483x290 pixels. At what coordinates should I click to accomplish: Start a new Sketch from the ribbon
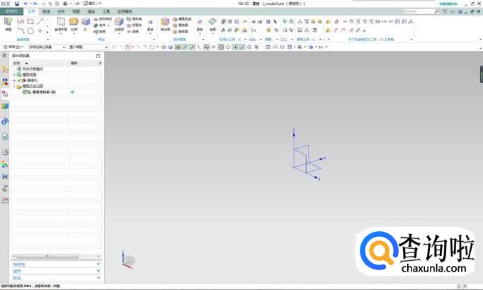point(8,24)
